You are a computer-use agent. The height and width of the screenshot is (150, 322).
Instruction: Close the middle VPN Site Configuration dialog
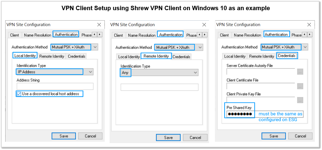[204, 25]
